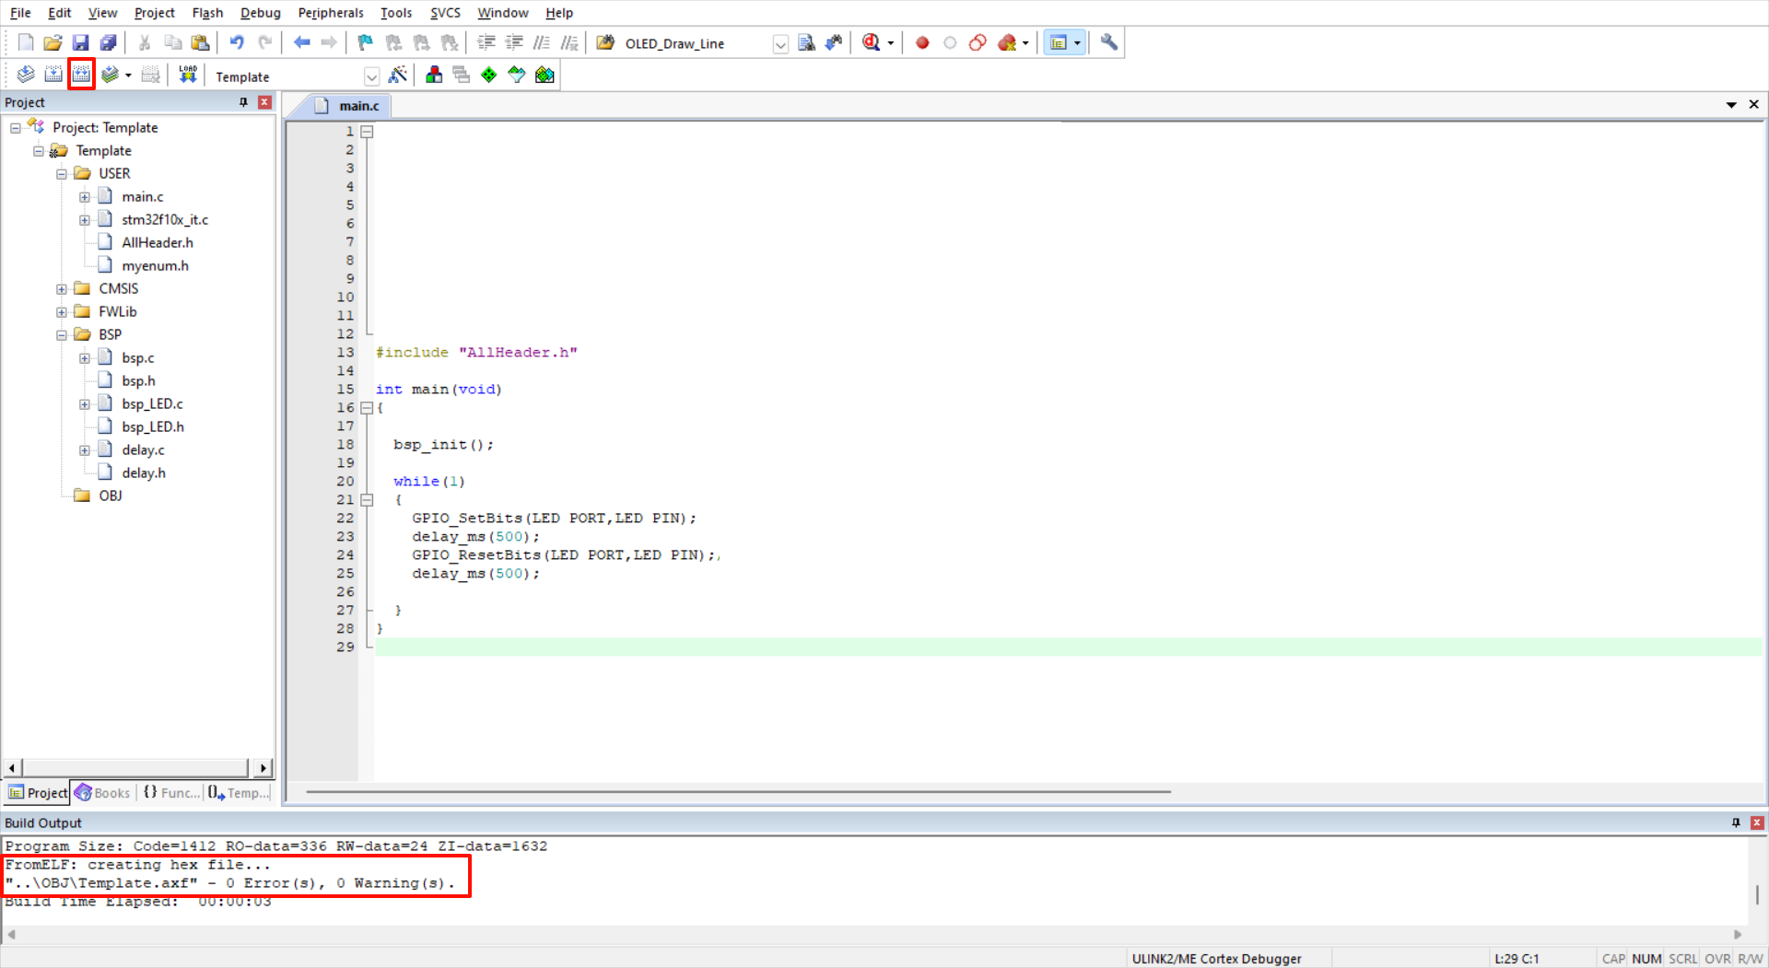Collapse the USER folder in the project tree
Image resolution: width=1769 pixels, height=968 pixels.
click(x=62, y=174)
